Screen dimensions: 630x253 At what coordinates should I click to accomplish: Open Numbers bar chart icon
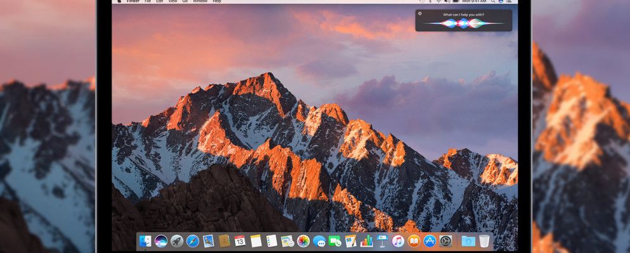coord(366,241)
